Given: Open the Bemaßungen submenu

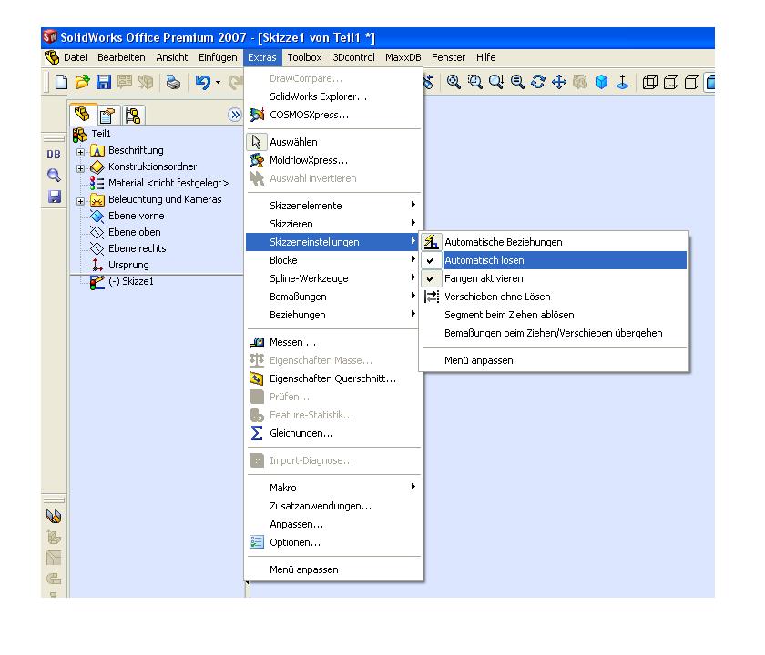Looking at the screenshot, I should coord(333,297).
